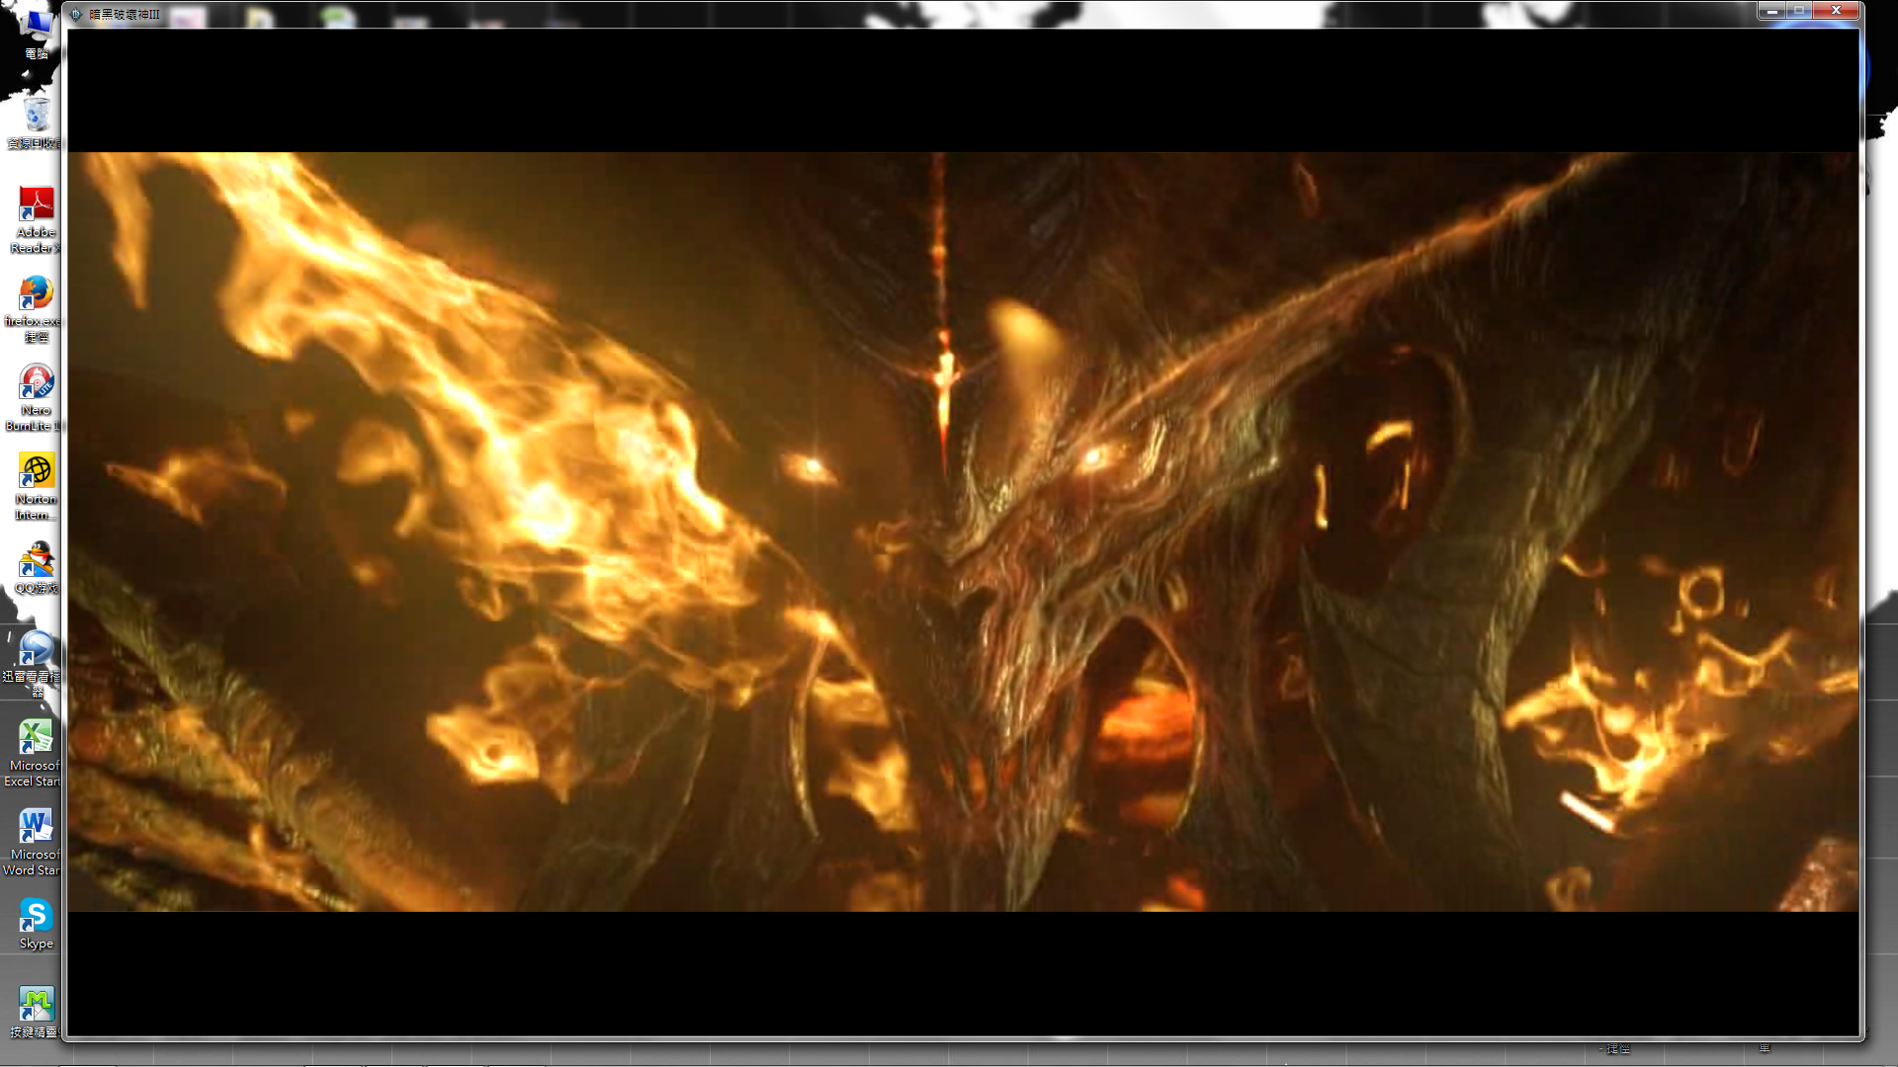Viewport: 1898px width, 1067px height.
Task: Close the Diablo III game window
Action: coord(1837,10)
